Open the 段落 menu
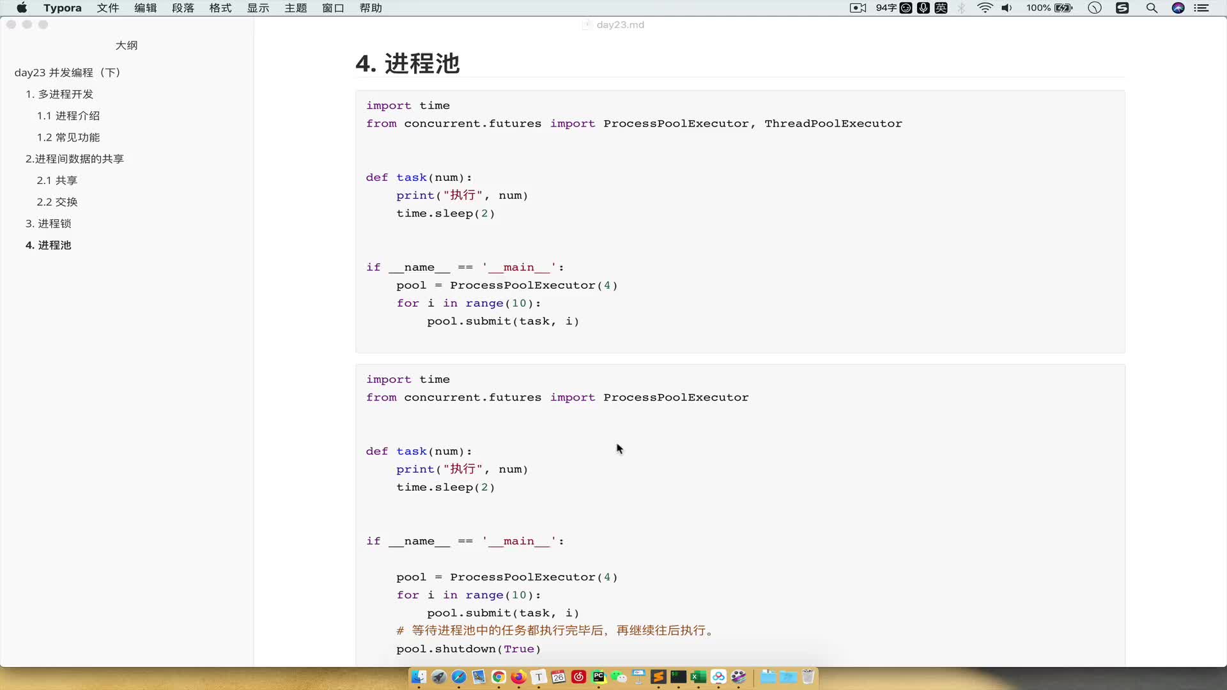 tap(183, 8)
